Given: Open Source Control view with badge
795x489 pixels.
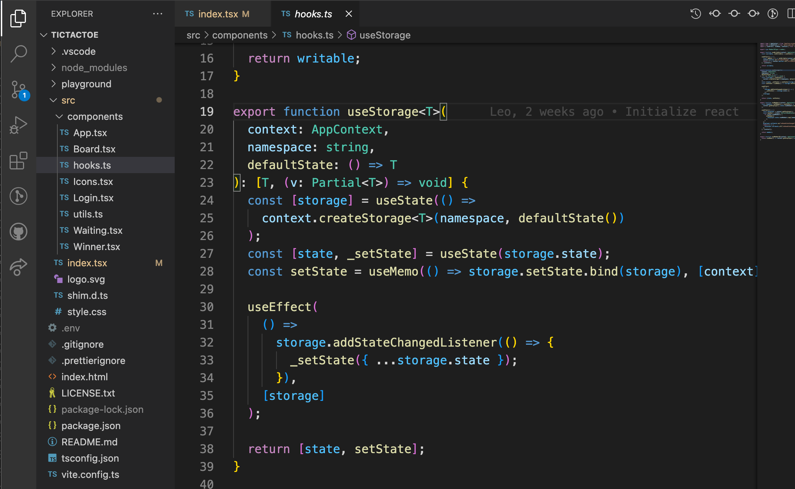Looking at the screenshot, I should [19, 90].
